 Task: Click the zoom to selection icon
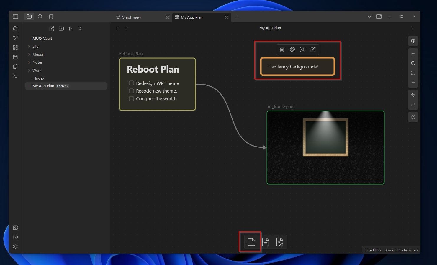point(303,50)
